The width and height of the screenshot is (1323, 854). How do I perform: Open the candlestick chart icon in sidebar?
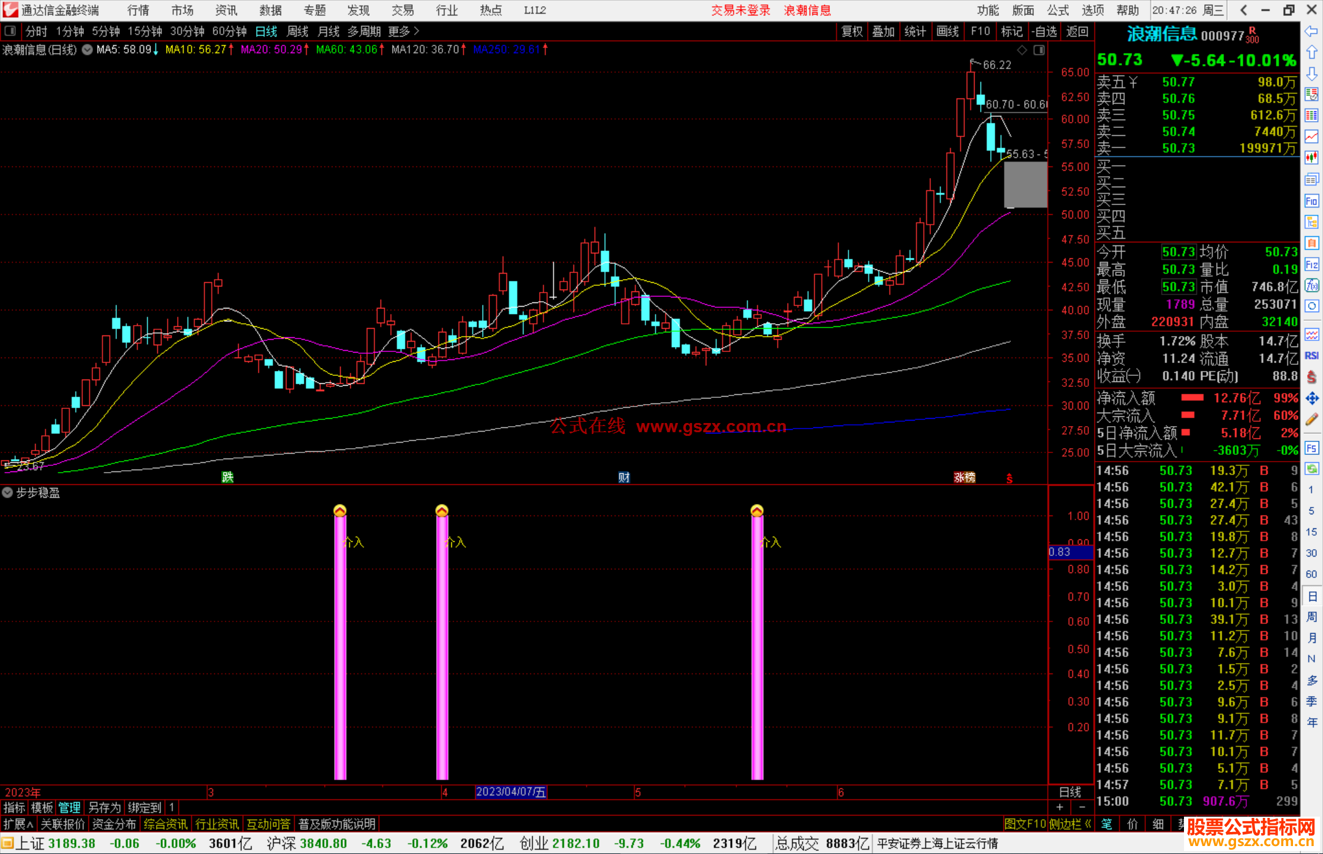[x=1311, y=158]
